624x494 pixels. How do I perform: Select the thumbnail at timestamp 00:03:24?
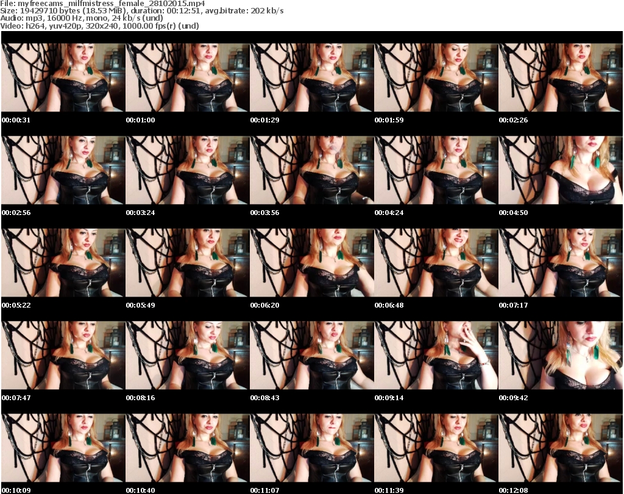point(188,170)
